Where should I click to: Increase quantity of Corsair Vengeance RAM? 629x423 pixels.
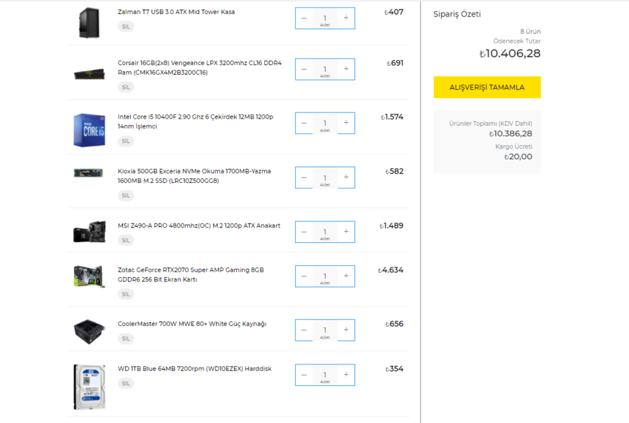click(346, 69)
